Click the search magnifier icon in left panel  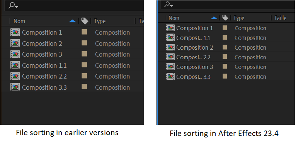pos(13,5)
